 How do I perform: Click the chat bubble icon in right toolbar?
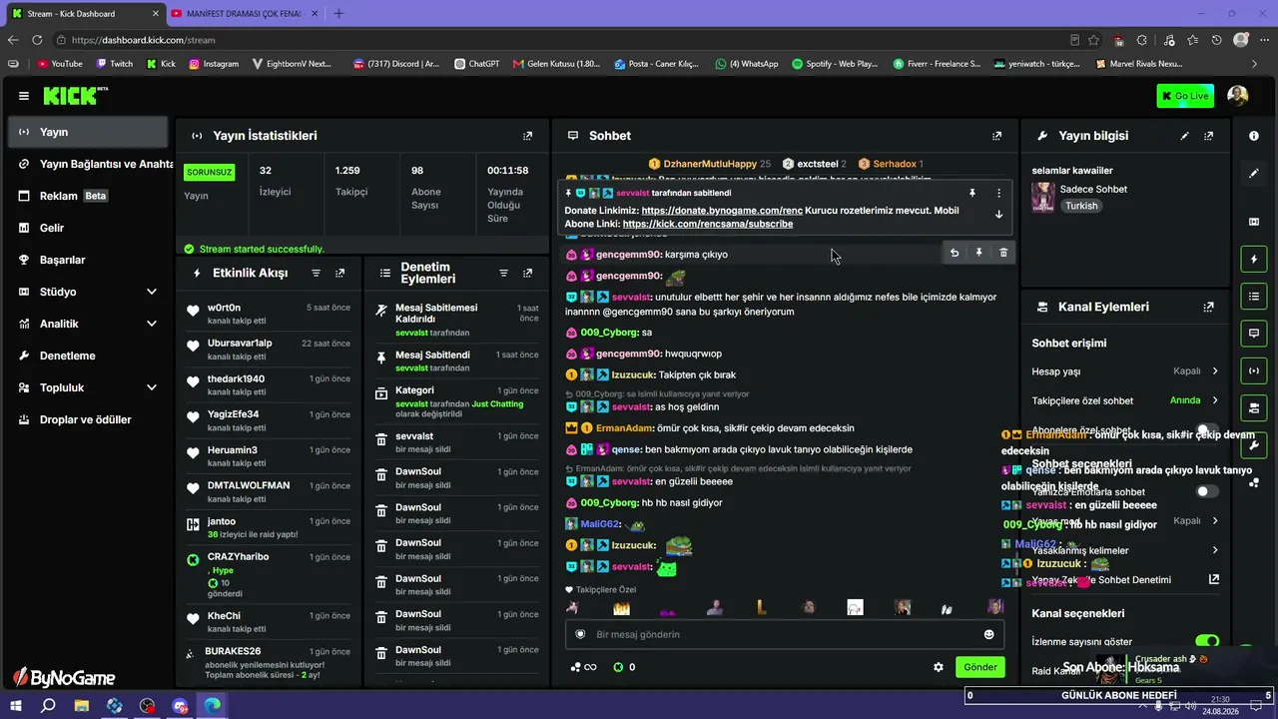pyautogui.click(x=1254, y=333)
